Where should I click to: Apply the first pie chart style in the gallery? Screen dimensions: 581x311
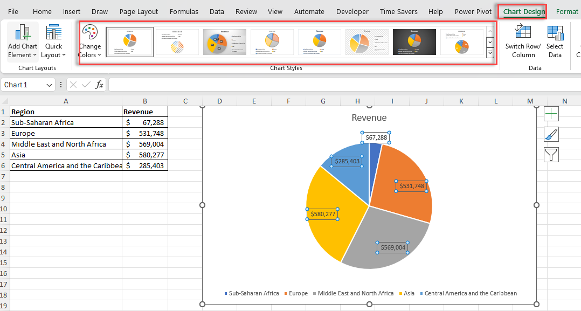[130, 42]
